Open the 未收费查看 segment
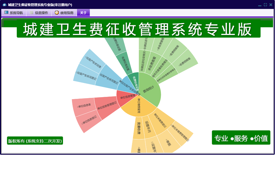Screen dimensions: 275x181 point(152,63)
